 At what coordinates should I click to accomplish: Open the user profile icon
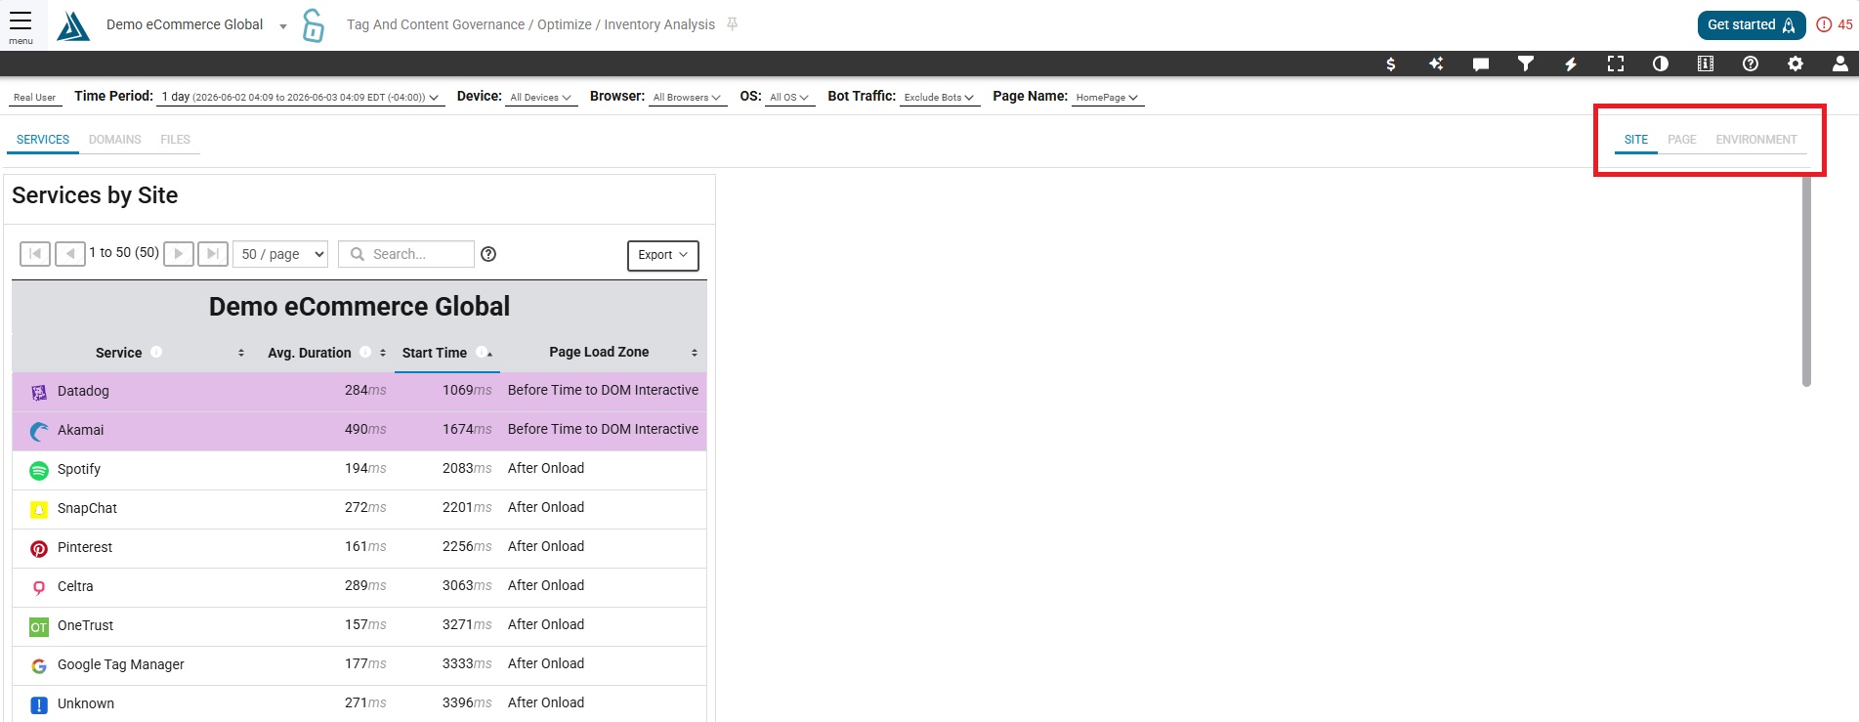[1840, 64]
